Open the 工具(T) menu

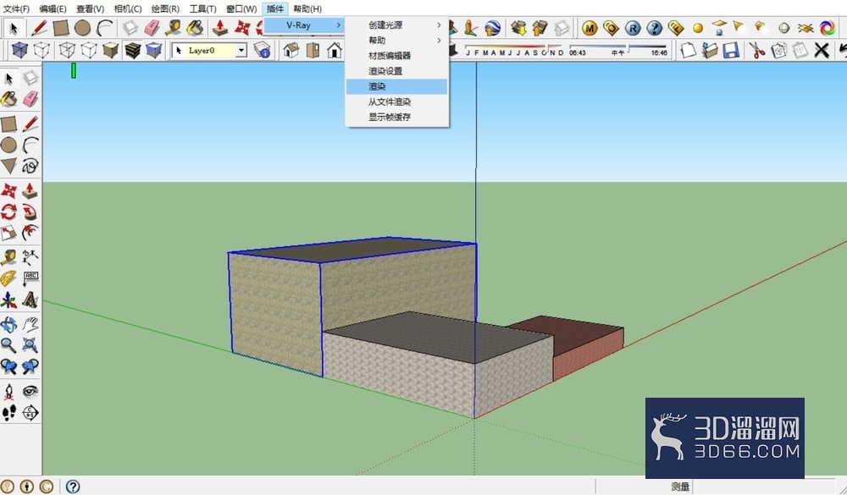click(x=202, y=8)
